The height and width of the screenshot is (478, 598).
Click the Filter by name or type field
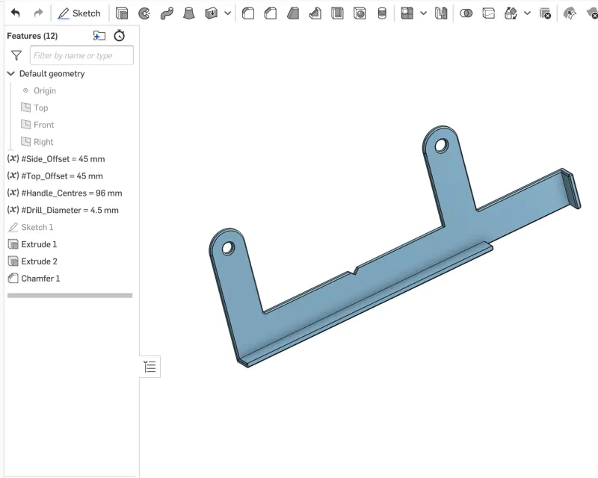(81, 55)
